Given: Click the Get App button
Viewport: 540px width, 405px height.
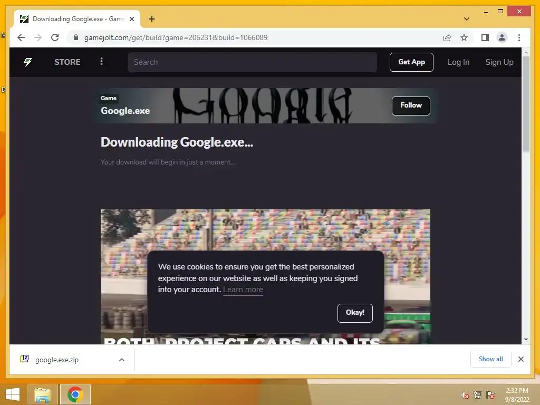Looking at the screenshot, I should pyautogui.click(x=411, y=62).
